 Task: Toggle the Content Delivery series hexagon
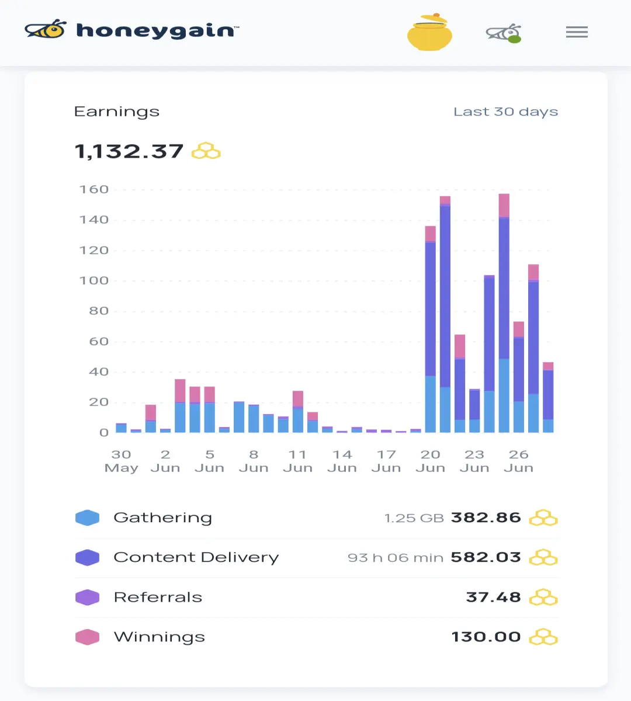pos(88,557)
